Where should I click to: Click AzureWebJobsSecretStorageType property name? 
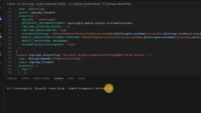click(42, 45)
